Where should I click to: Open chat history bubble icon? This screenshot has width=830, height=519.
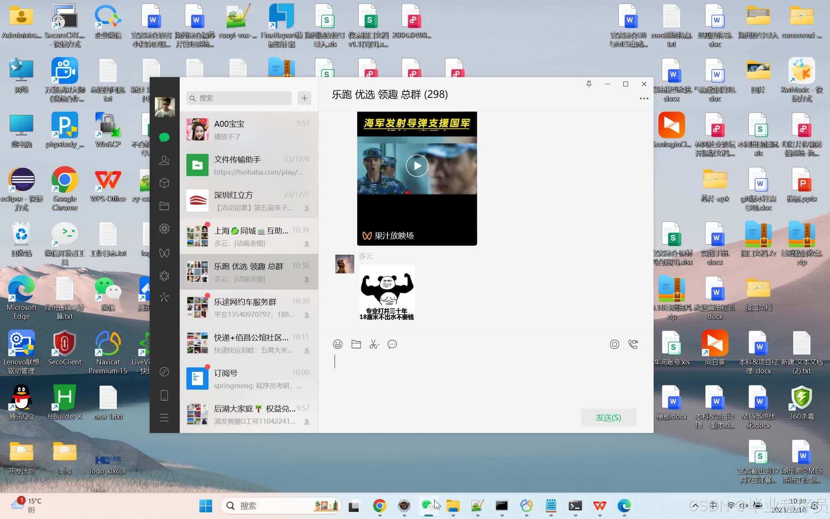click(392, 344)
